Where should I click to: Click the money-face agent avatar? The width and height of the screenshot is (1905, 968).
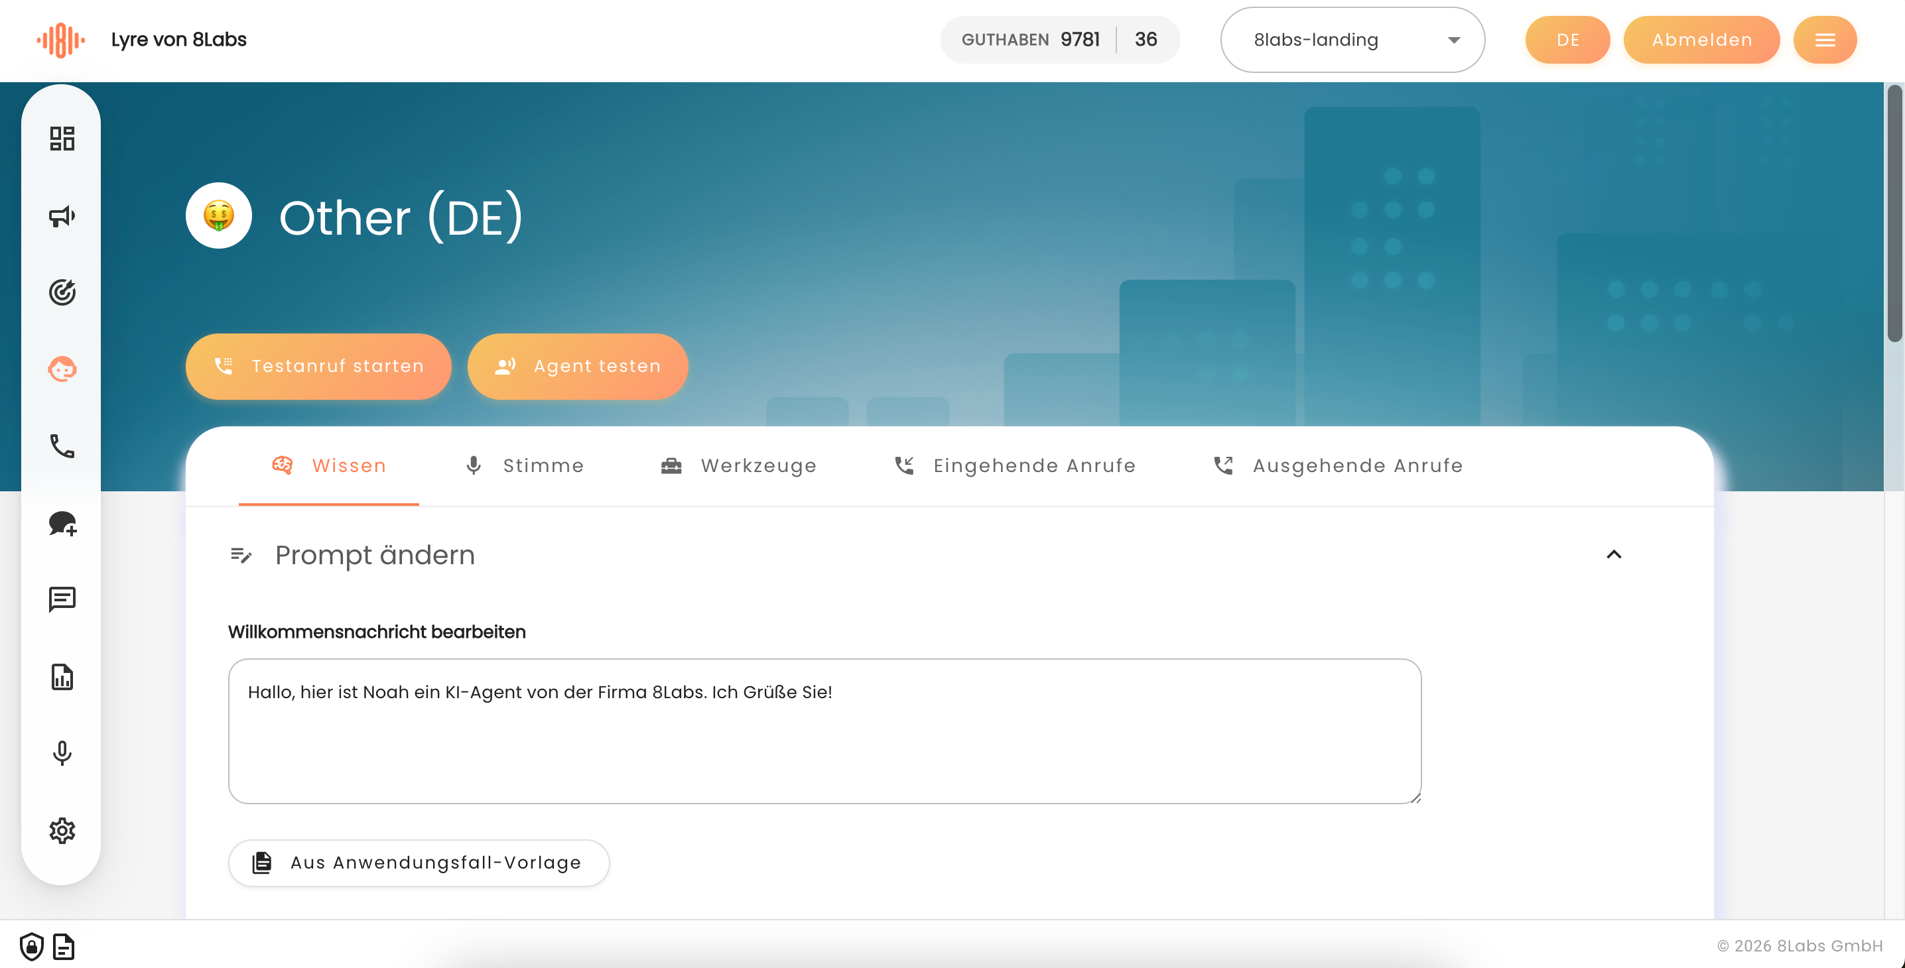point(219,215)
